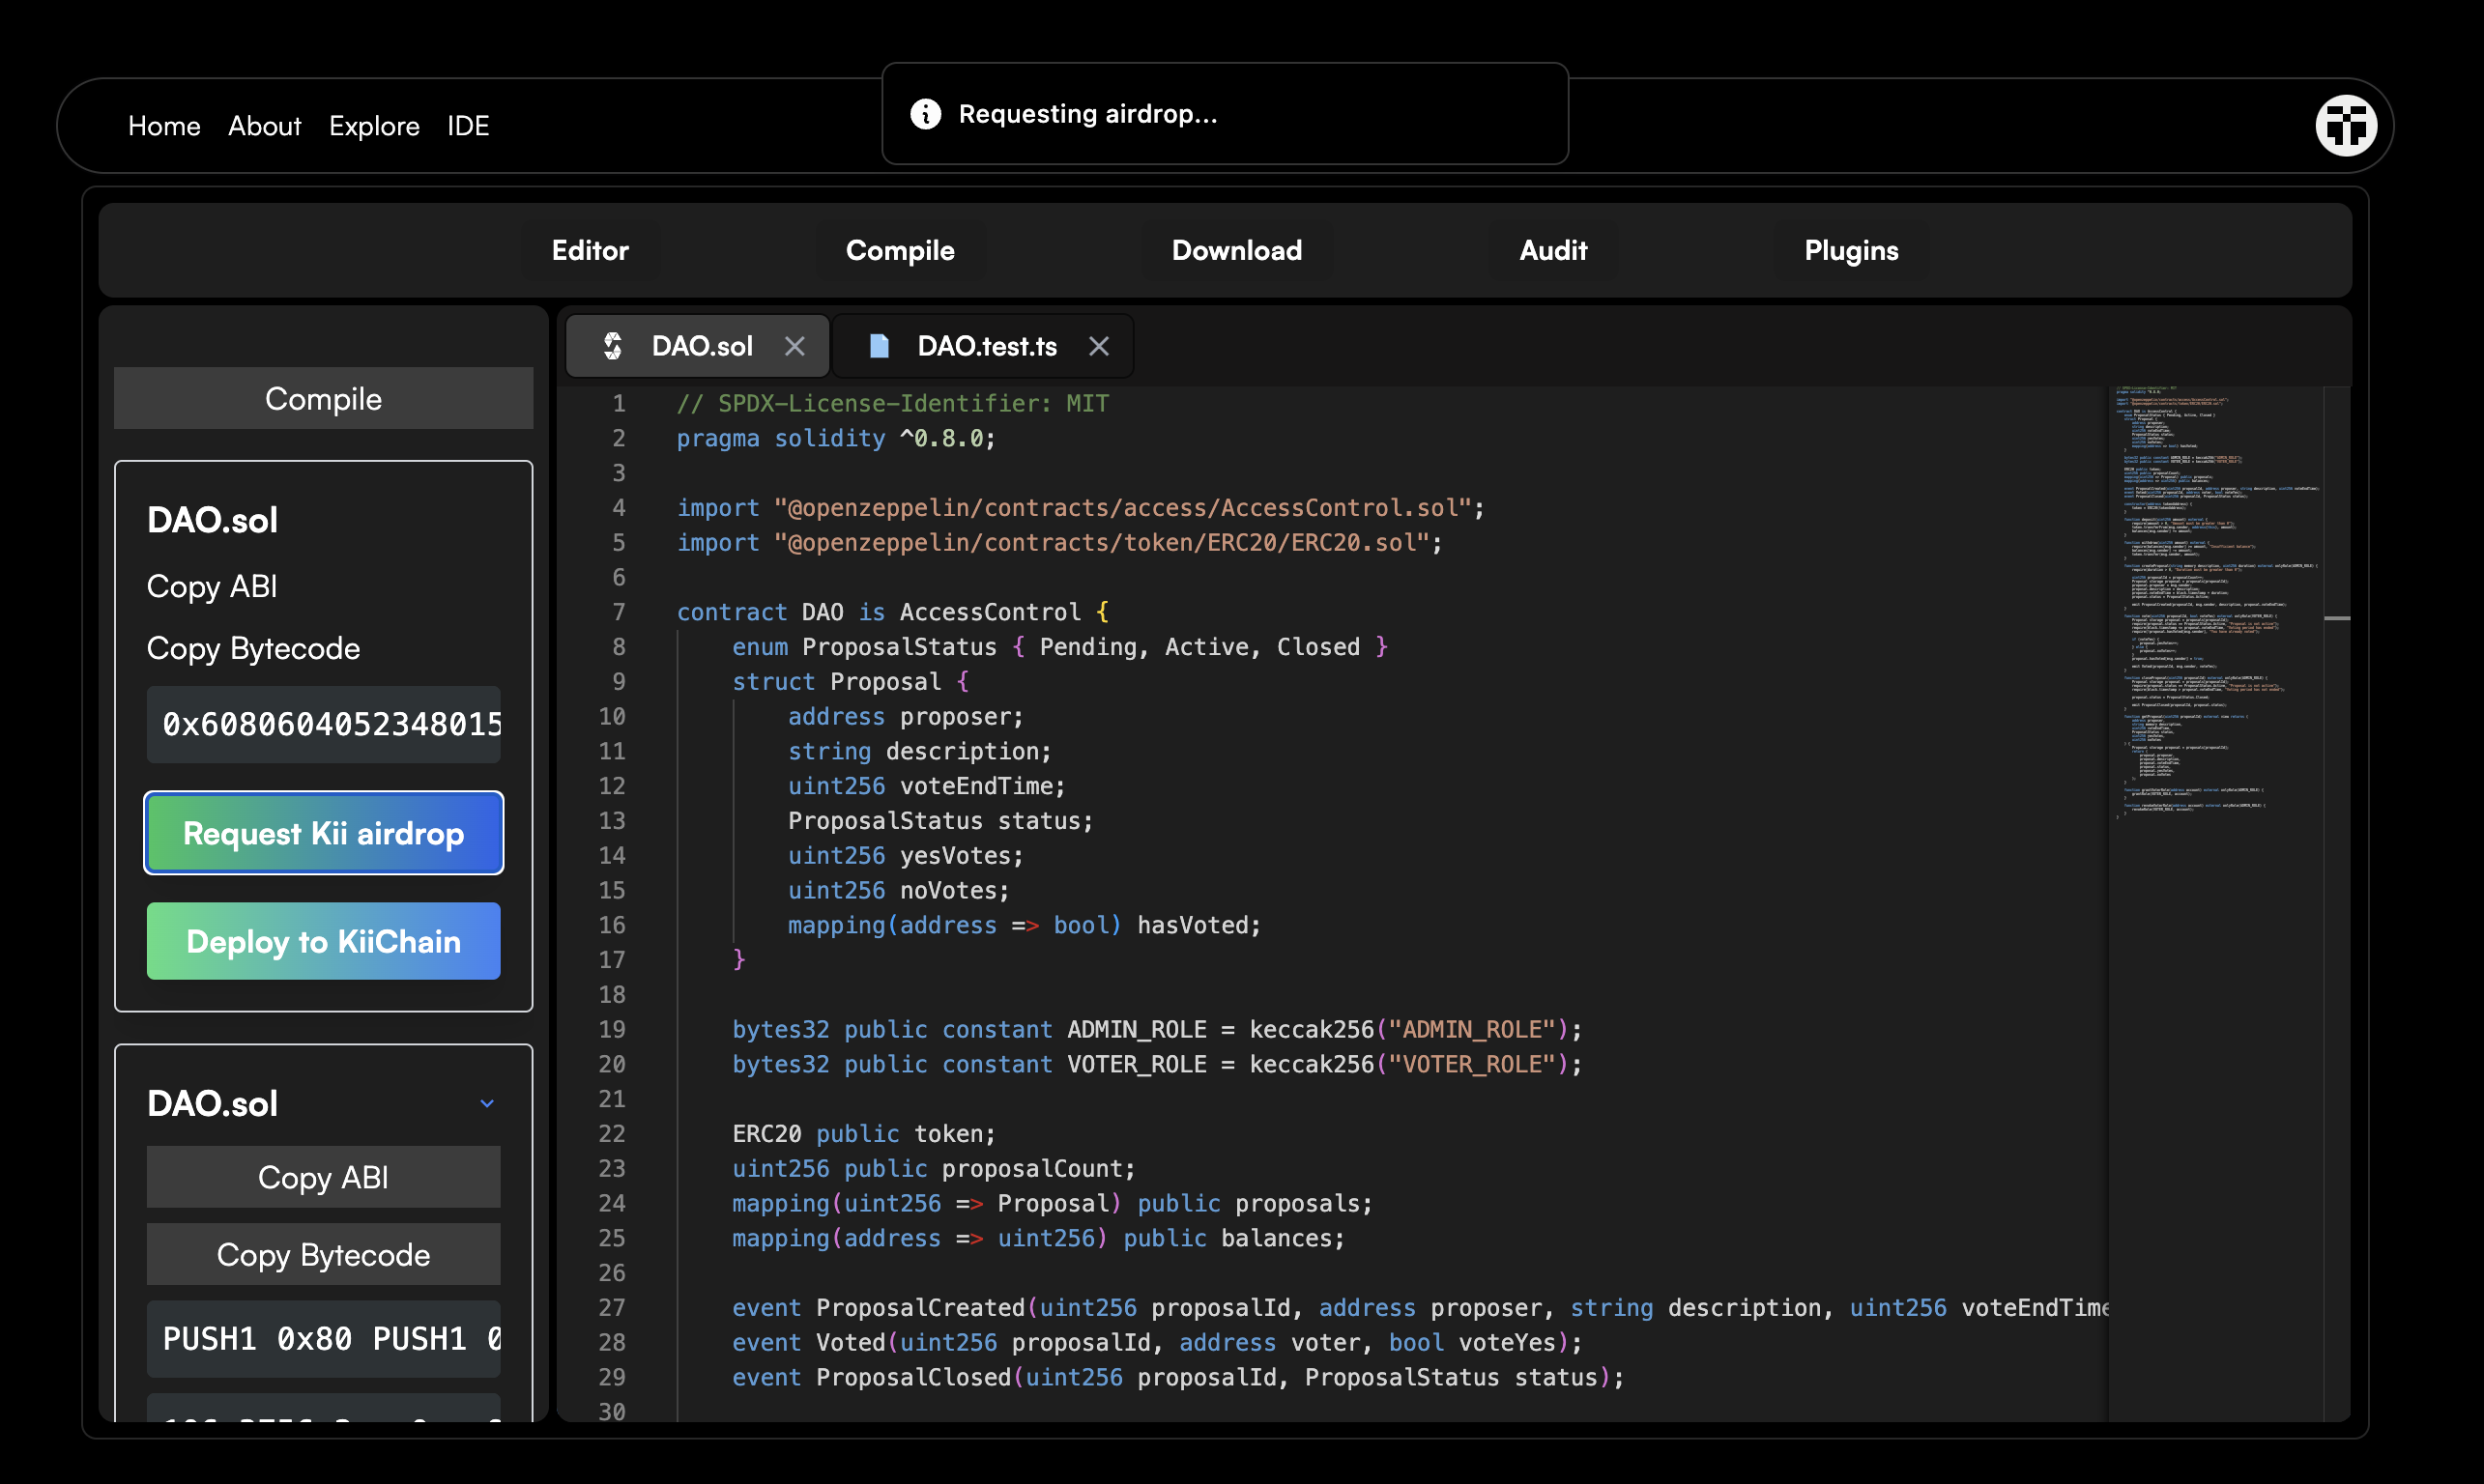2484x1484 pixels.
Task: Click the editor vertical scrollbar marker
Action: [2337, 618]
